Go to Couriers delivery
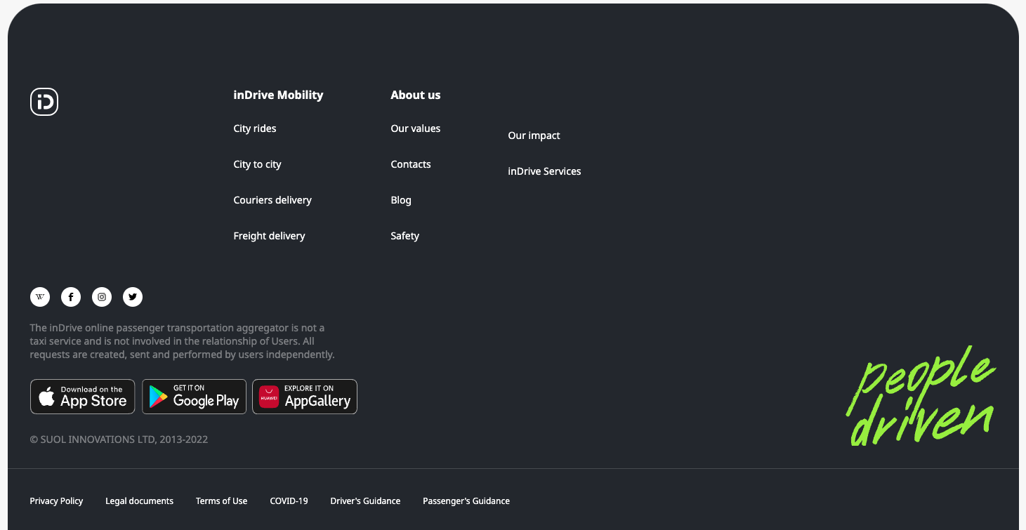This screenshot has height=530, width=1026. pyautogui.click(x=272, y=200)
